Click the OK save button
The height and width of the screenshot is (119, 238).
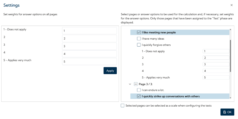click(227, 112)
